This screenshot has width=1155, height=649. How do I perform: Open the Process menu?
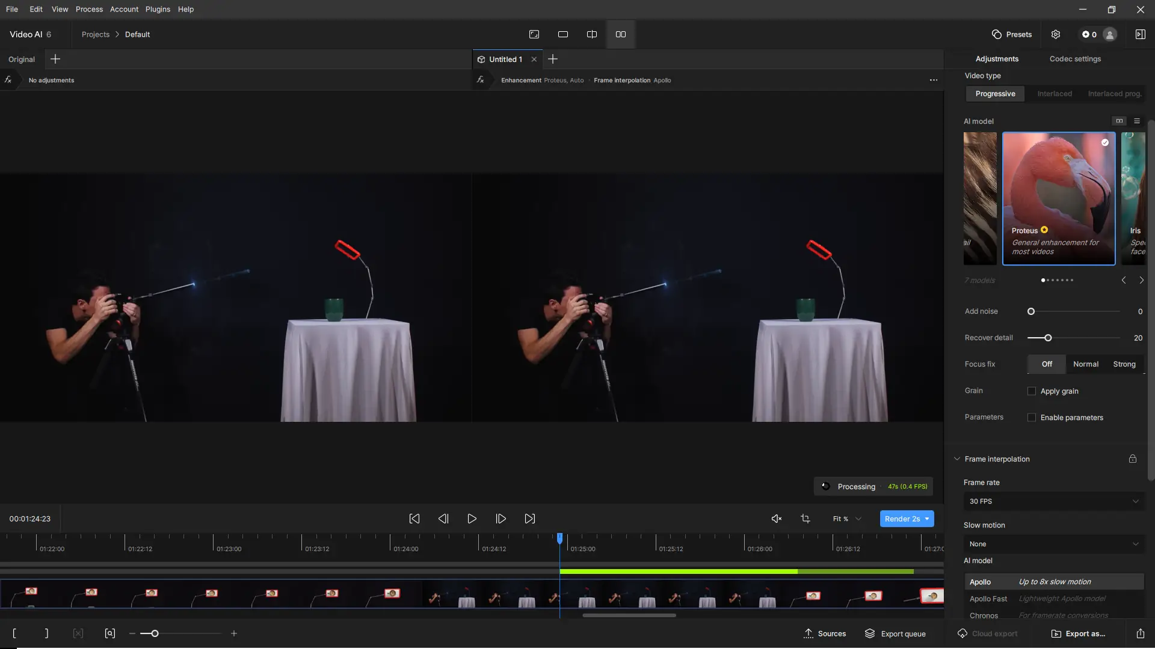[x=89, y=9]
